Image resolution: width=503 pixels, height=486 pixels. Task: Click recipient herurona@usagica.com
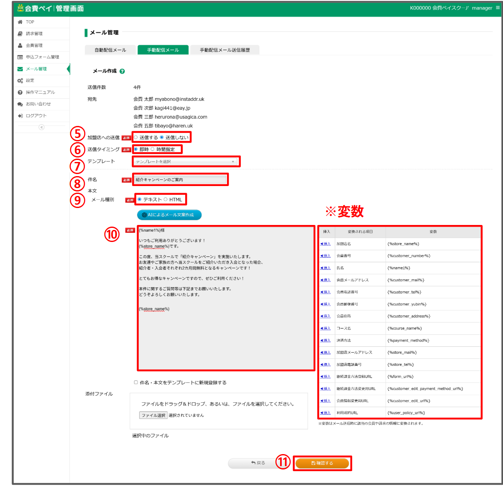click(x=181, y=117)
